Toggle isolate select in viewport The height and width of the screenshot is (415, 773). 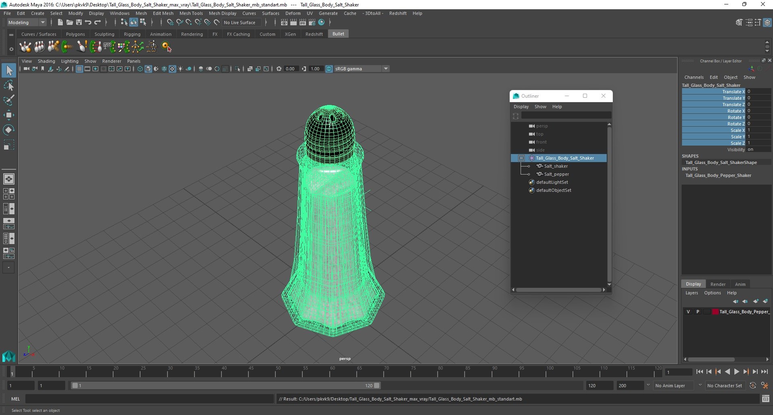click(237, 69)
